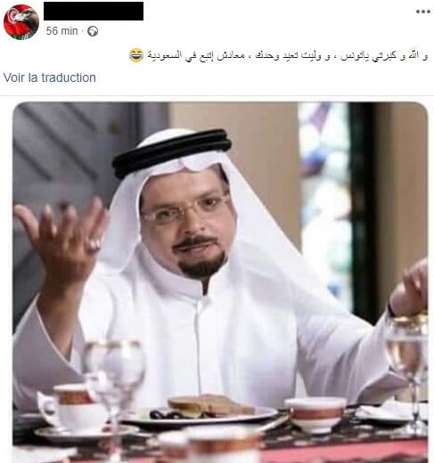Open the three-dot post options menu
This screenshot has height=463, width=434.
coord(423,12)
